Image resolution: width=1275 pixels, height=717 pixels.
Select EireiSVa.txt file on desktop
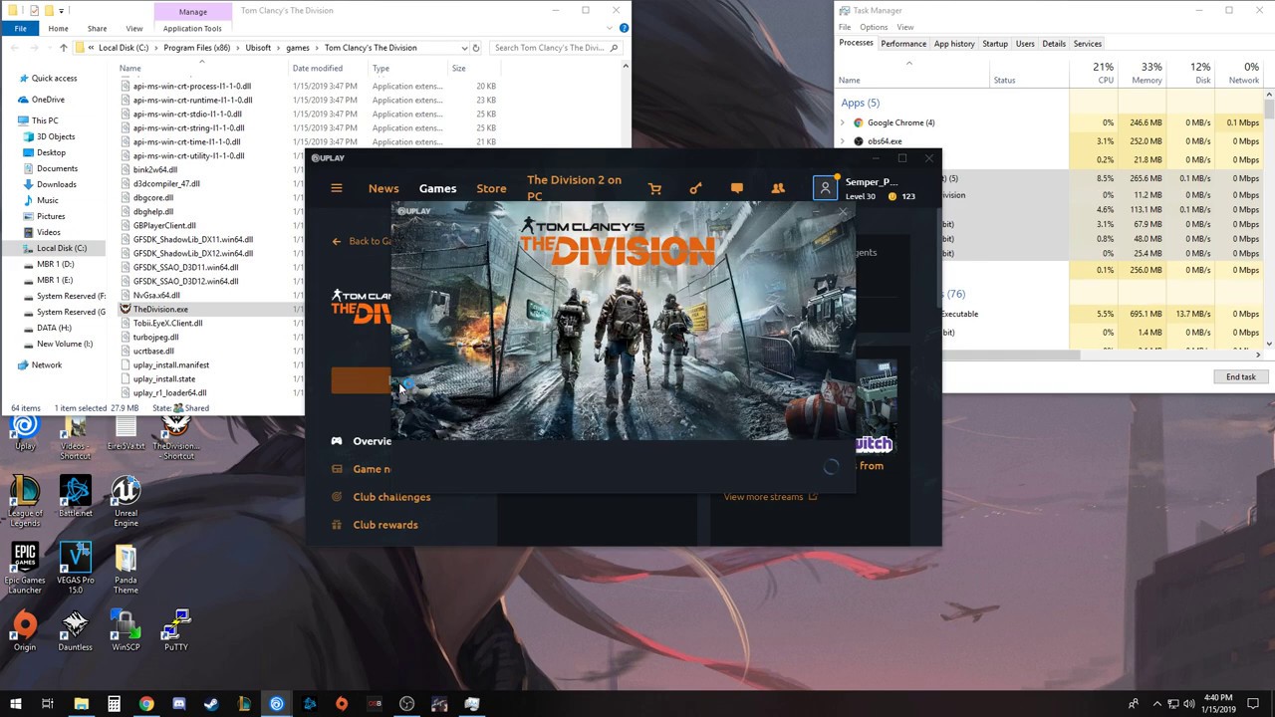(x=126, y=433)
